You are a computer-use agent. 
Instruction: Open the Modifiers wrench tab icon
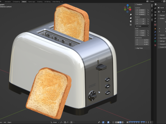coord(155,32)
